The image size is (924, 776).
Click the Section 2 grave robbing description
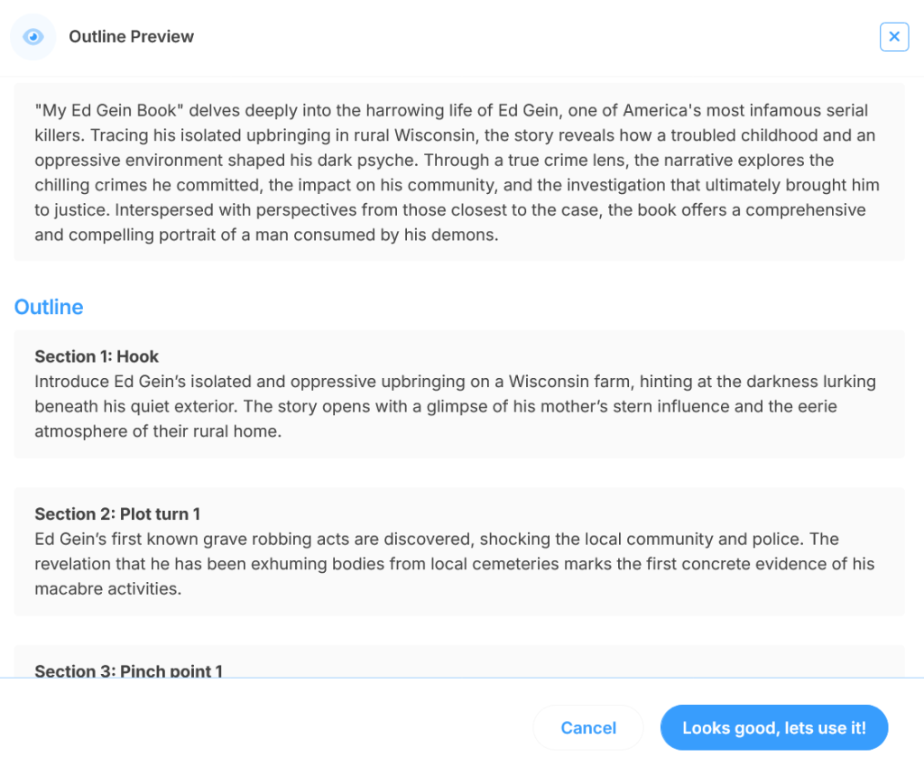pos(455,564)
